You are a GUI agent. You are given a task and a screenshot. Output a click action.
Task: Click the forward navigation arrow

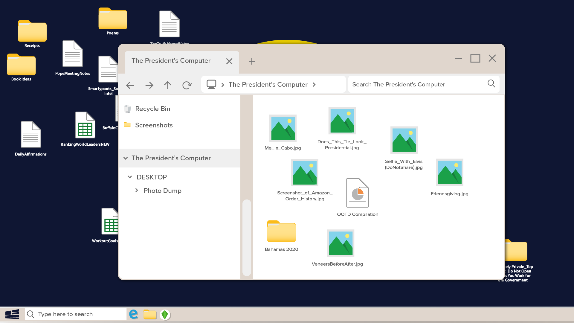(149, 85)
